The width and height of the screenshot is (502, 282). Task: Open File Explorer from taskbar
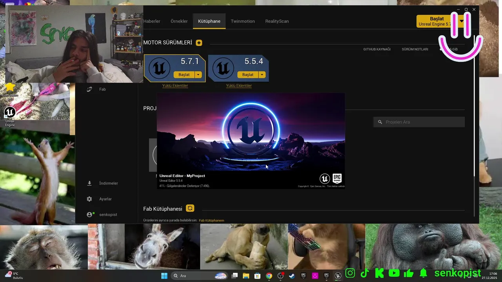246,276
